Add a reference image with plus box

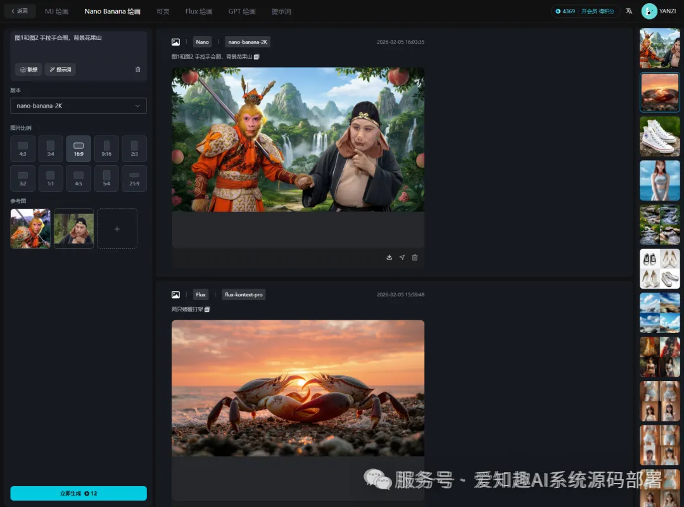[x=117, y=229]
